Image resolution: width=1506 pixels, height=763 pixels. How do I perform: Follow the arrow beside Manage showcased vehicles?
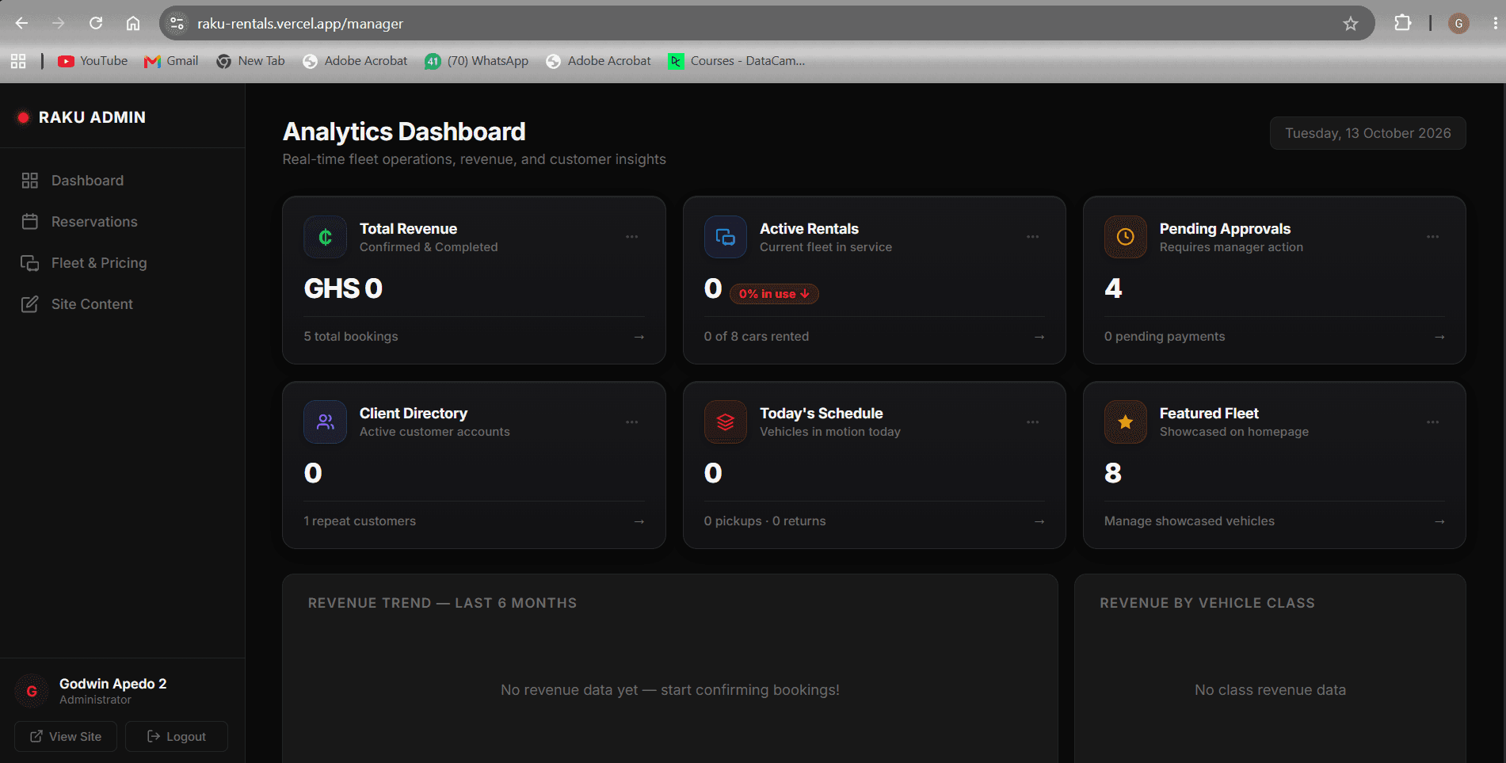1439,521
